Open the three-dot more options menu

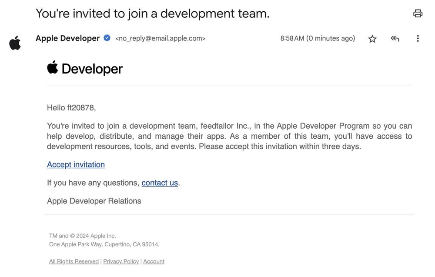(x=418, y=39)
